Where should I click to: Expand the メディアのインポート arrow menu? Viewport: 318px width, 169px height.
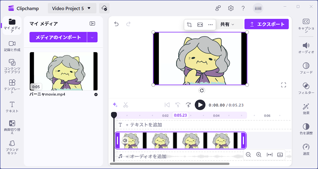[x=92, y=37]
